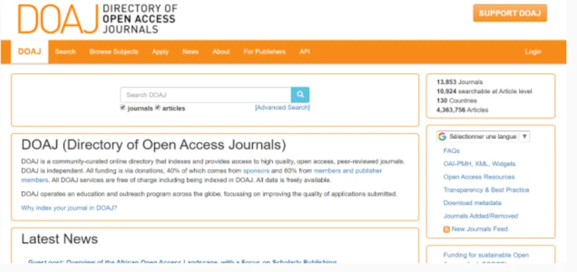Viewport: 577px width, 272px height.
Task: Open Why index your journal in DOAJ?
Action: pos(69,208)
